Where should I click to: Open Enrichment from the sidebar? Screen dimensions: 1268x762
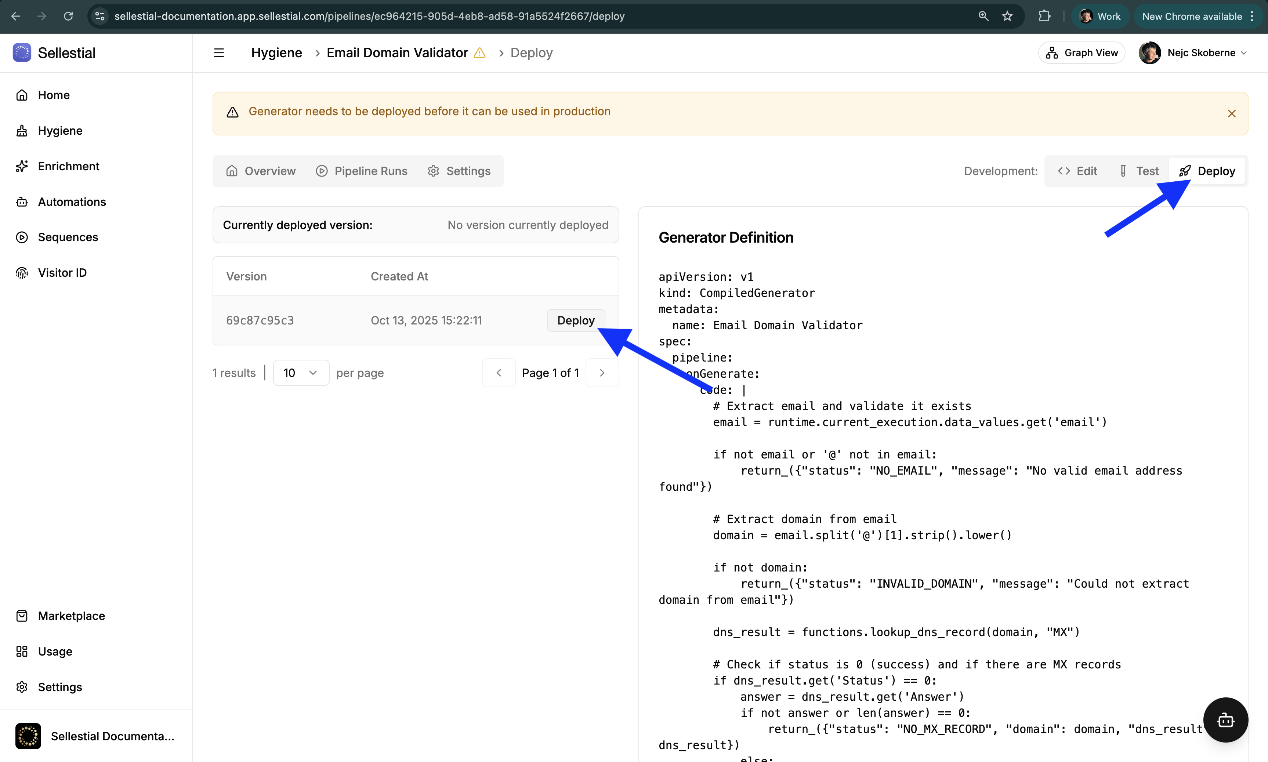coord(22,166)
